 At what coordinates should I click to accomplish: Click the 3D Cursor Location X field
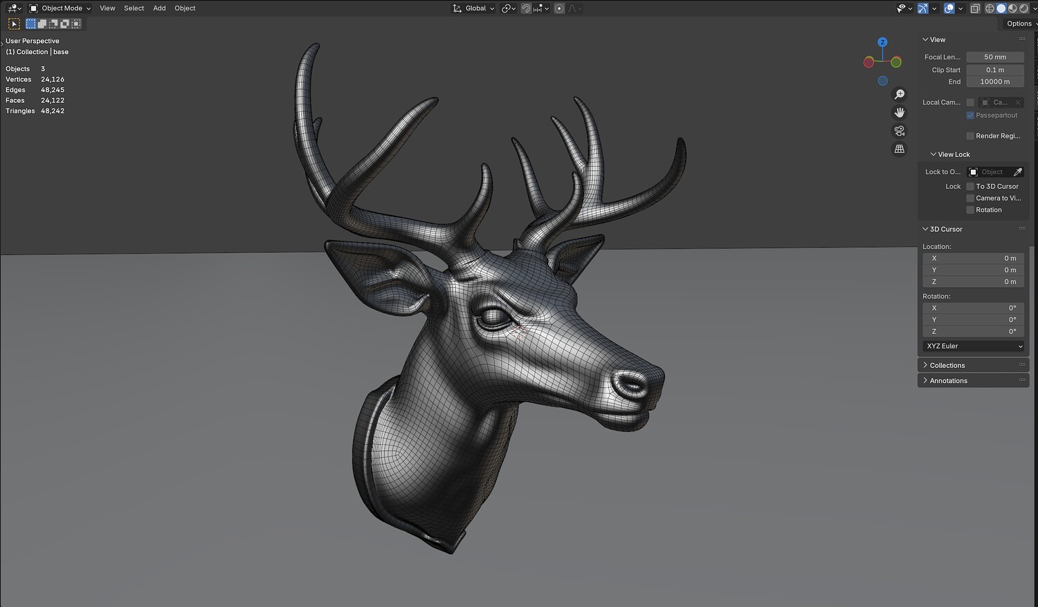click(x=974, y=259)
